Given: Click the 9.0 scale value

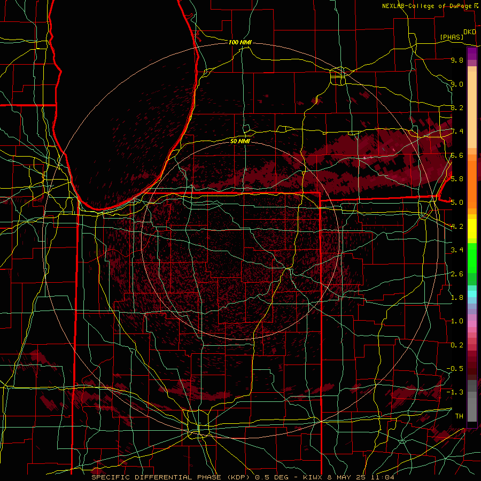Looking at the screenshot, I should (457, 84).
